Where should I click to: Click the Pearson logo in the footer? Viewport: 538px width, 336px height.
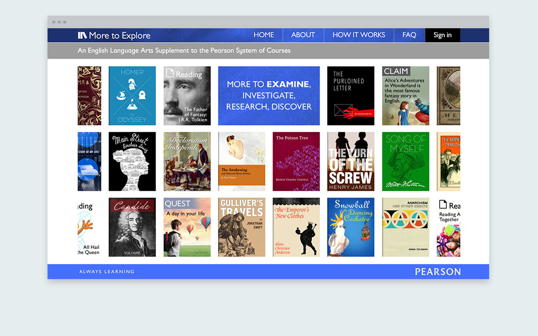pos(438,272)
